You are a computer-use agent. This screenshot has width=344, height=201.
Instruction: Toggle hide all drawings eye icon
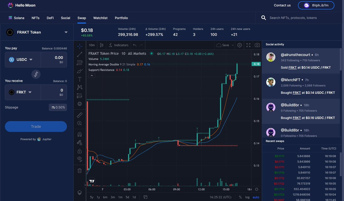coord(80,159)
